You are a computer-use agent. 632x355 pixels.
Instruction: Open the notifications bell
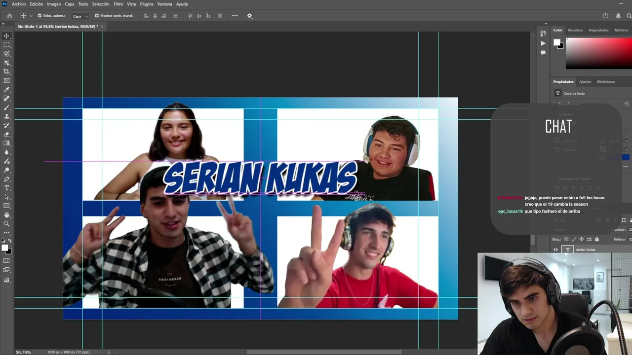[618, 16]
